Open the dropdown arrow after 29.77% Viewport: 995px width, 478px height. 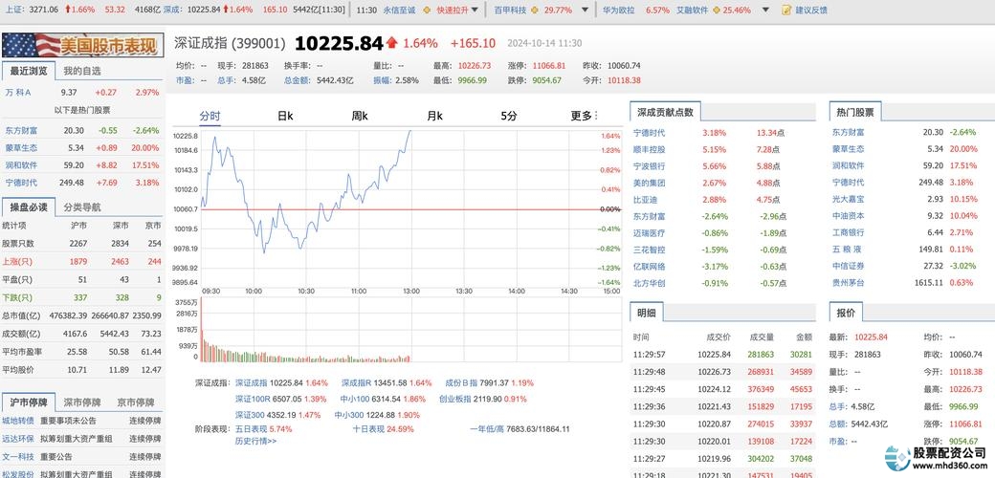(x=584, y=11)
